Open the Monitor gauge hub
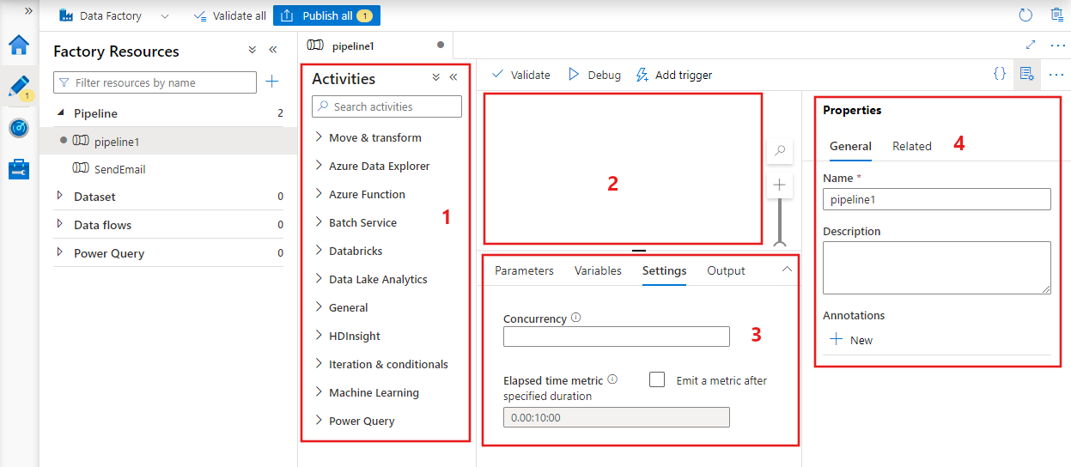 (18, 128)
